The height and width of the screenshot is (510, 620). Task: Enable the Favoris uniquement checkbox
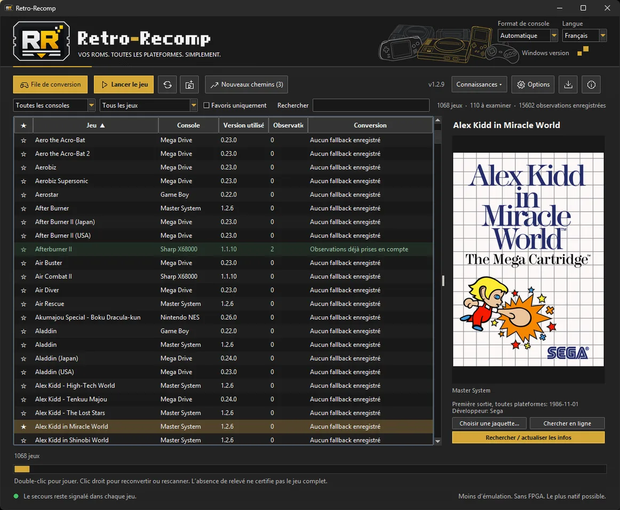[x=206, y=106]
